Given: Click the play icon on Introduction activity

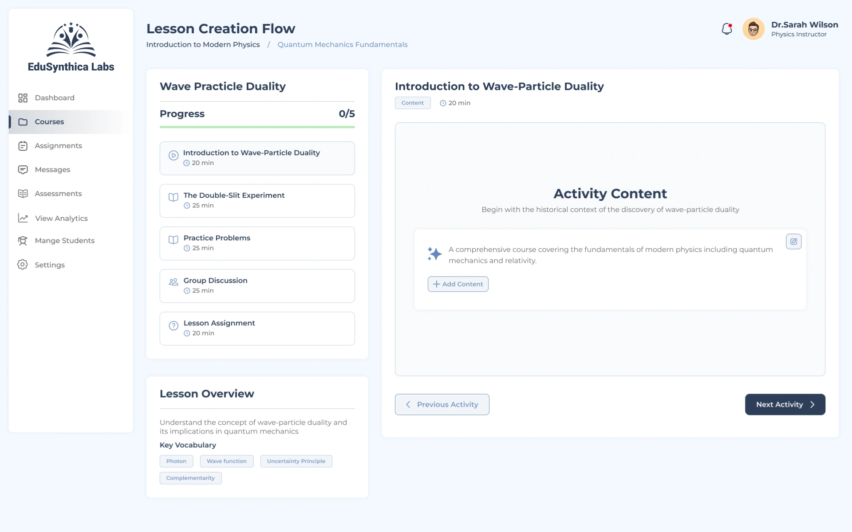Looking at the screenshot, I should [174, 156].
